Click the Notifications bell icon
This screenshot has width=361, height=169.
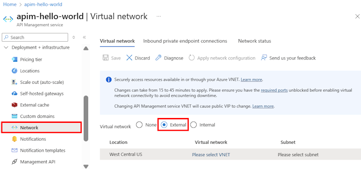pyautogui.click(x=15, y=139)
